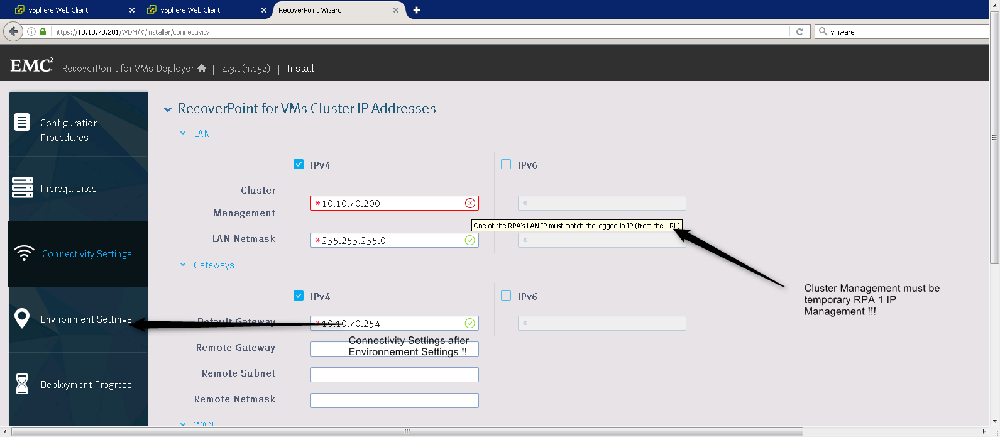Click the Configuration Procedures document icon
This screenshot has width=1000, height=437.
[22, 122]
